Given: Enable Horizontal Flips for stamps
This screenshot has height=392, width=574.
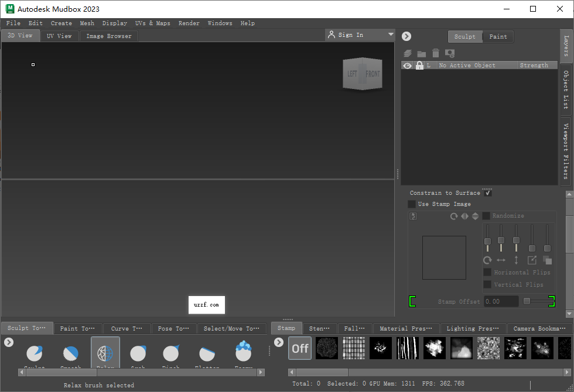Looking at the screenshot, I should (x=488, y=272).
